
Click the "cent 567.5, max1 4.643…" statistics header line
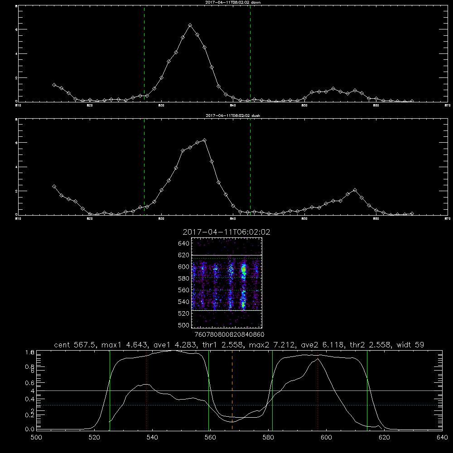pyautogui.click(x=239, y=345)
